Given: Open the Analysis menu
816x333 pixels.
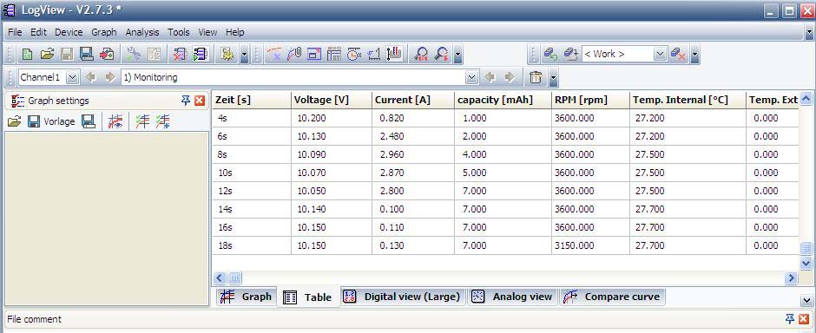Looking at the screenshot, I should point(142,32).
